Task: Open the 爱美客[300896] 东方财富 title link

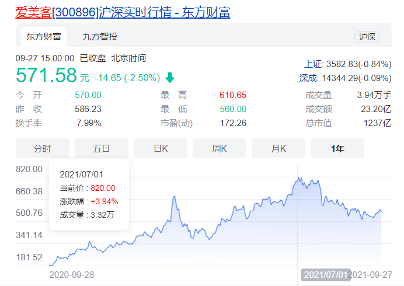Action: point(123,12)
